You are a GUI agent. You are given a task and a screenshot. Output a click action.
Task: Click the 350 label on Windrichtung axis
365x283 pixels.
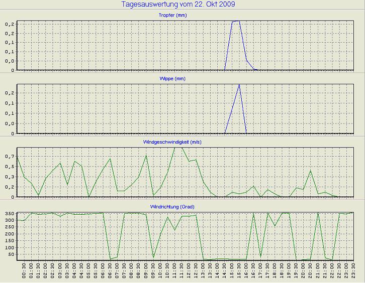coord(8,214)
